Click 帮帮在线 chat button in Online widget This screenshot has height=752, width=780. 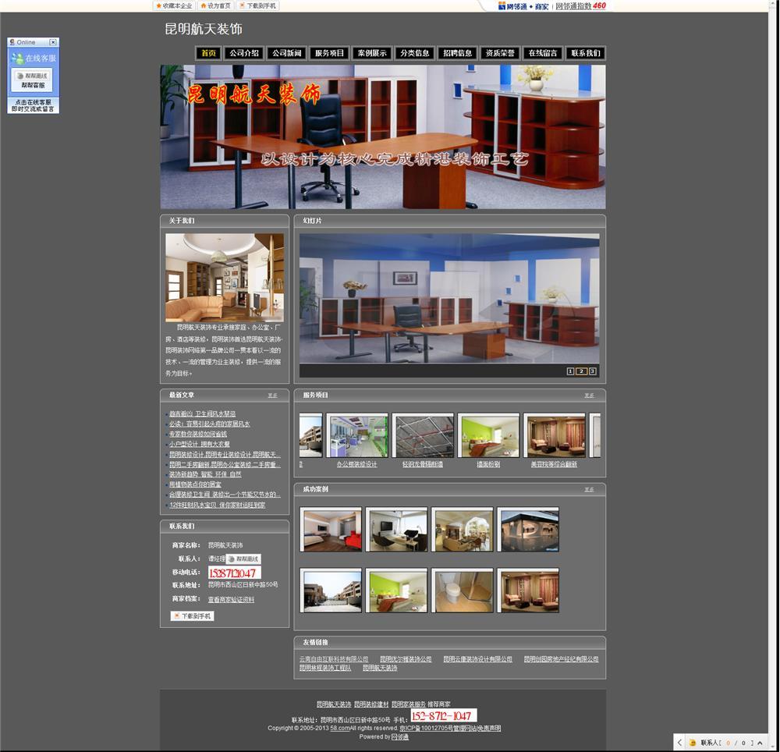click(32, 76)
